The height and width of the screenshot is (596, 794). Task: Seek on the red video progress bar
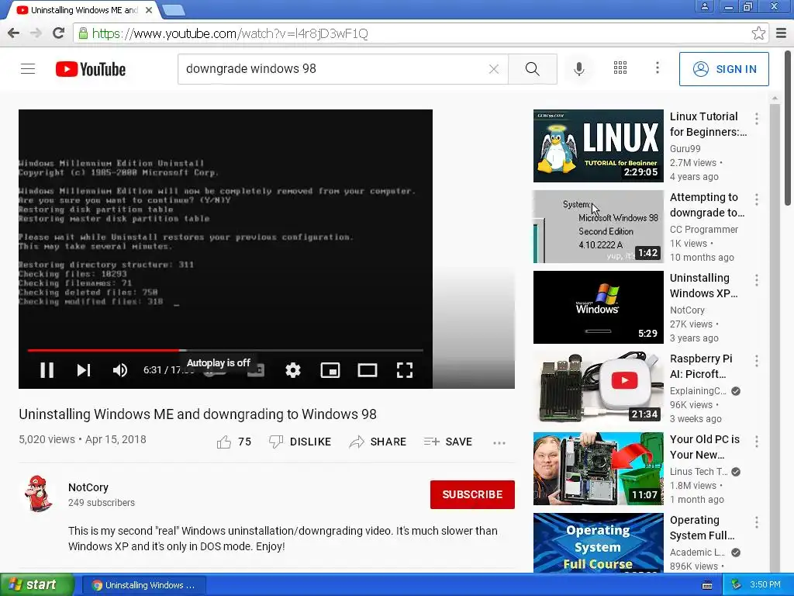(x=226, y=350)
